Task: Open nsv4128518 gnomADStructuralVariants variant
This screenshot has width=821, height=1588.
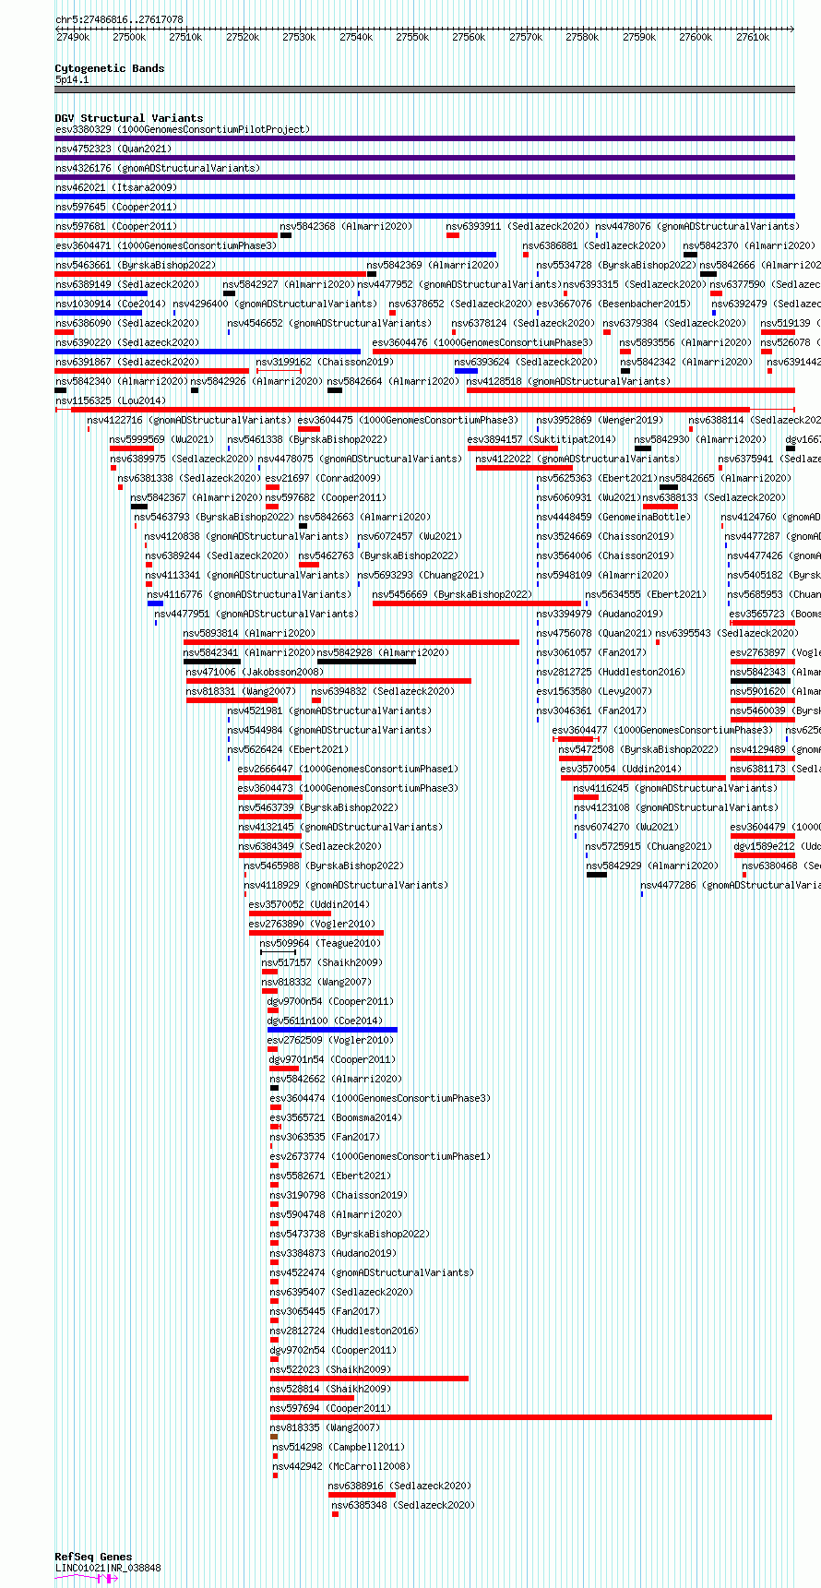Action: [x=569, y=381]
